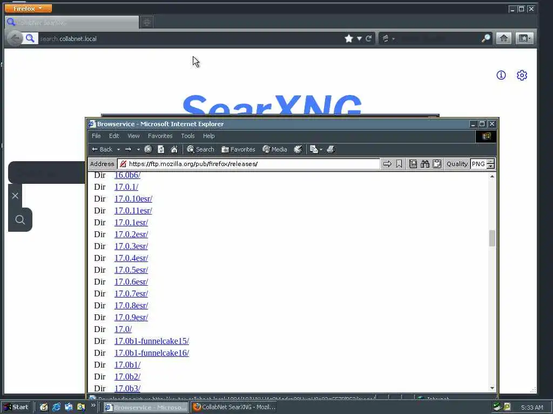Screen dimensions: 553x414
Task: Click the Quality PNG field
Action: pyautogui.click(x=478, y=164)
